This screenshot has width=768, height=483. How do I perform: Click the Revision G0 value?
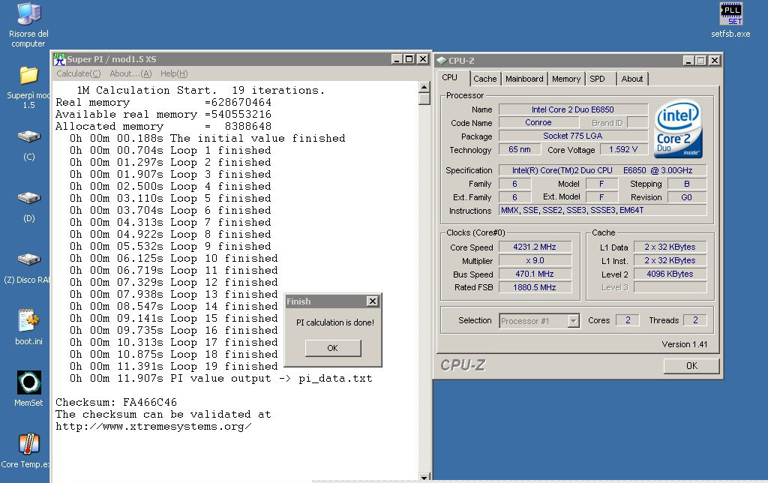[687, 197]
